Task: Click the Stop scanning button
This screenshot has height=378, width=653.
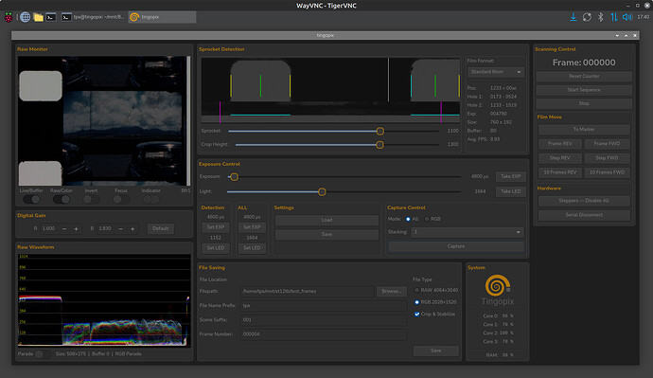Action: click(584, 104)
